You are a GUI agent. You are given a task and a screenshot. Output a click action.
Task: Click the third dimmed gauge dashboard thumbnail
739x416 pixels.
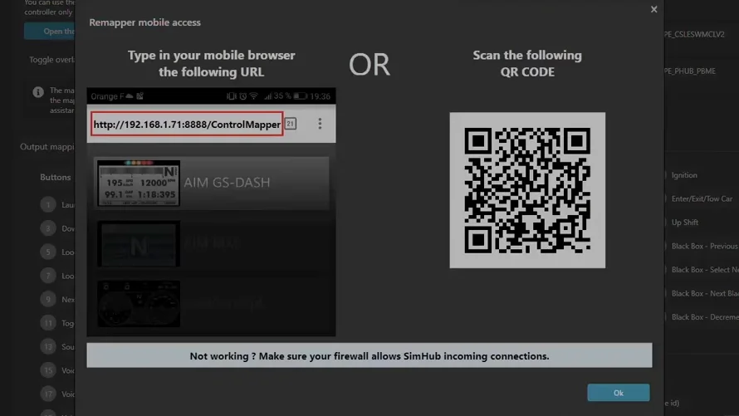[x=139, y=304]
